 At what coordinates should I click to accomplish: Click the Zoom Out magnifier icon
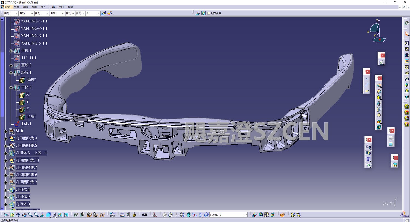pos(36,215)
